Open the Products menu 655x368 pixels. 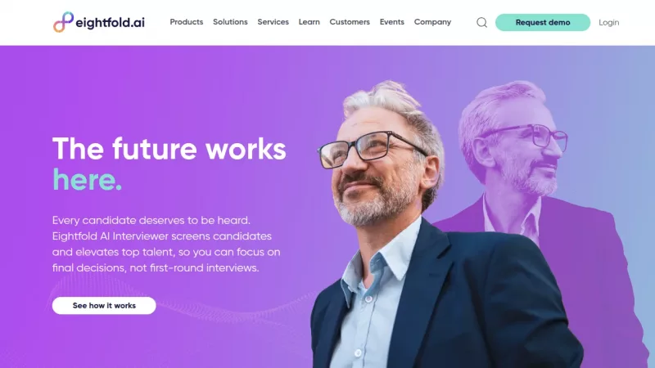click(187, 22)
